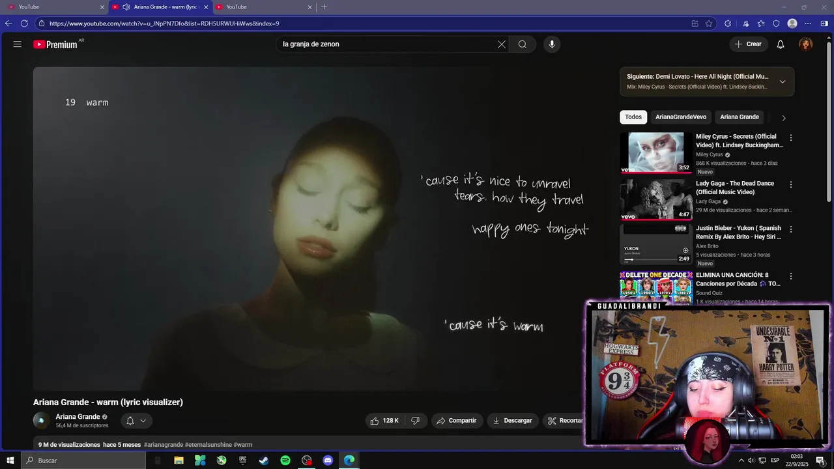Select the Ariana Grande filter chip

click(x=740, y=117)
